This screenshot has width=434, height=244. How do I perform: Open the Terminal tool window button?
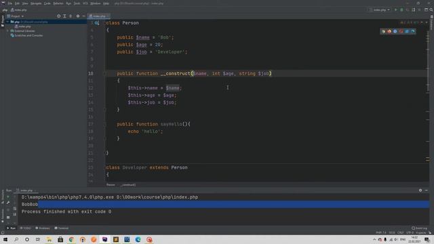point(61,228)
